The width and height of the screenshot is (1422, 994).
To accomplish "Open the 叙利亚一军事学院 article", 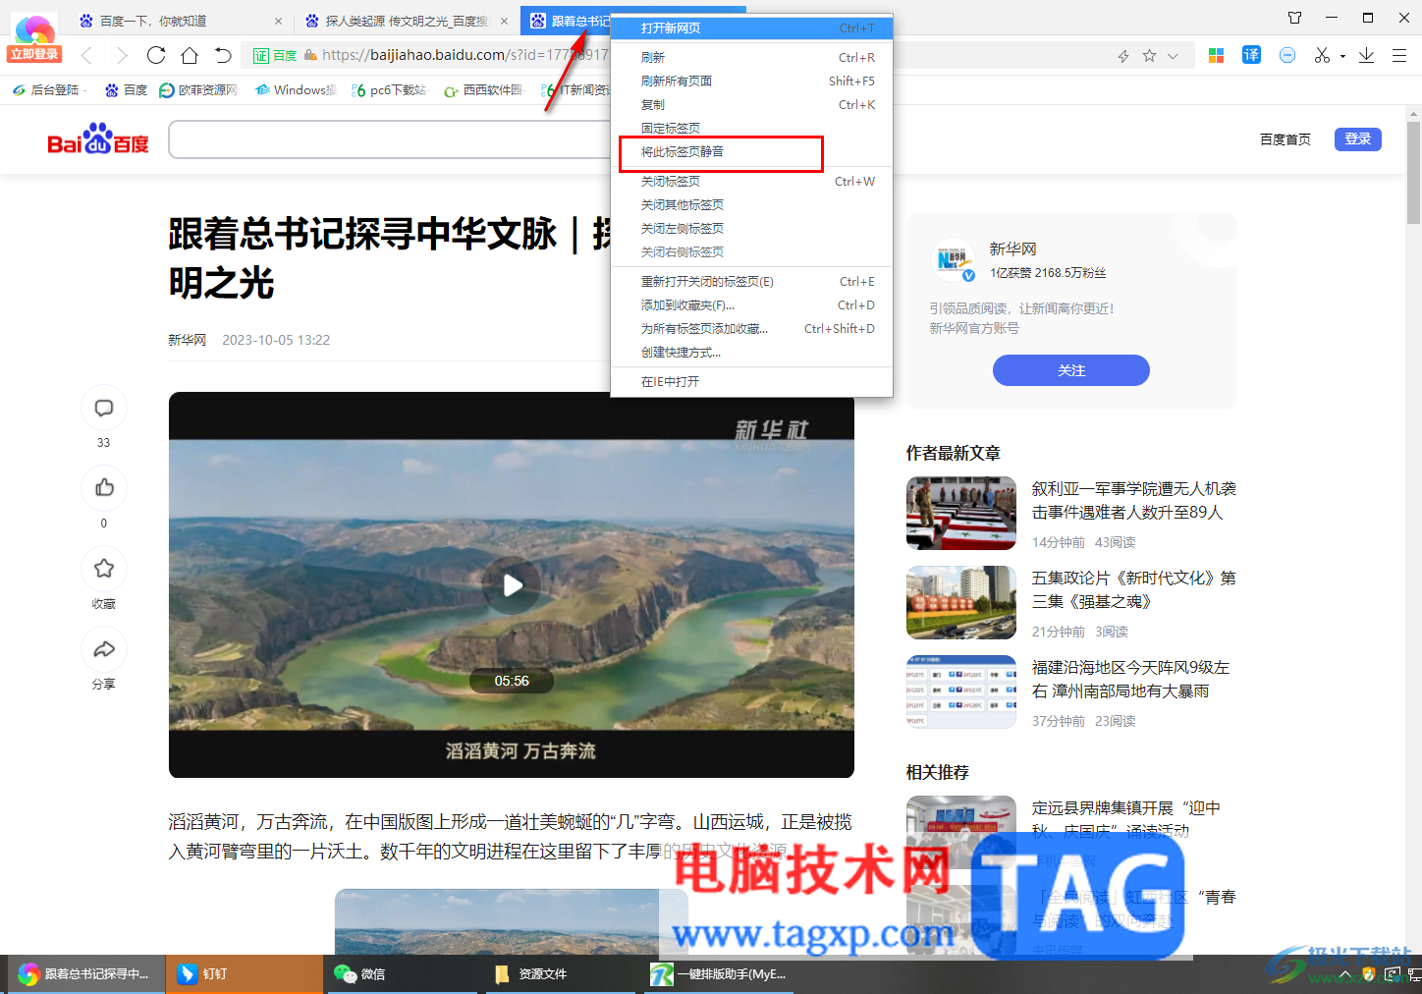I will tap(1133, 501).
